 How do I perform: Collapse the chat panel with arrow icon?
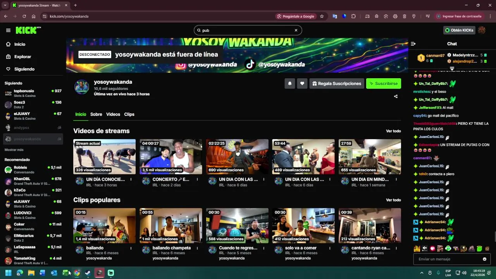point(413,44)
